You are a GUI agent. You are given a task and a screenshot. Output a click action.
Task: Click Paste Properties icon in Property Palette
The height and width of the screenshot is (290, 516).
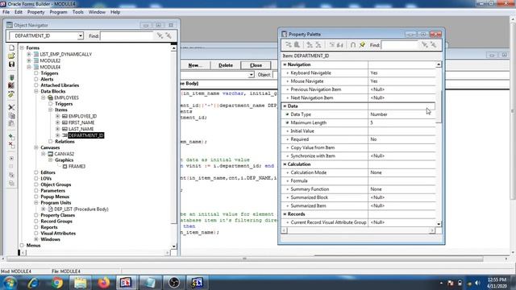[x=297, y=45]
